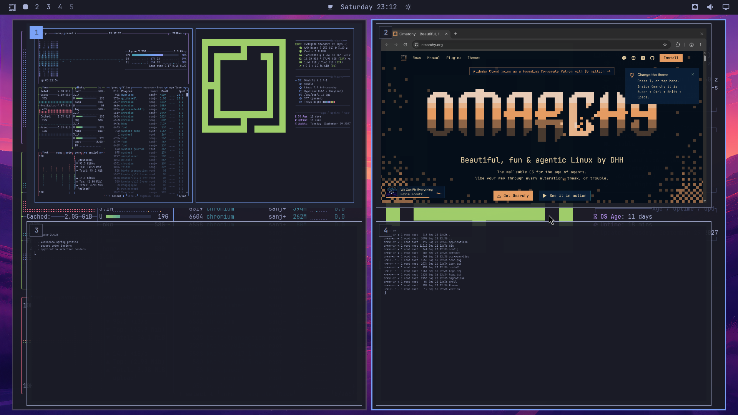Toggle io mode in btop disks panel
Viewport: 738px width, 415px height.
[100, 88]
